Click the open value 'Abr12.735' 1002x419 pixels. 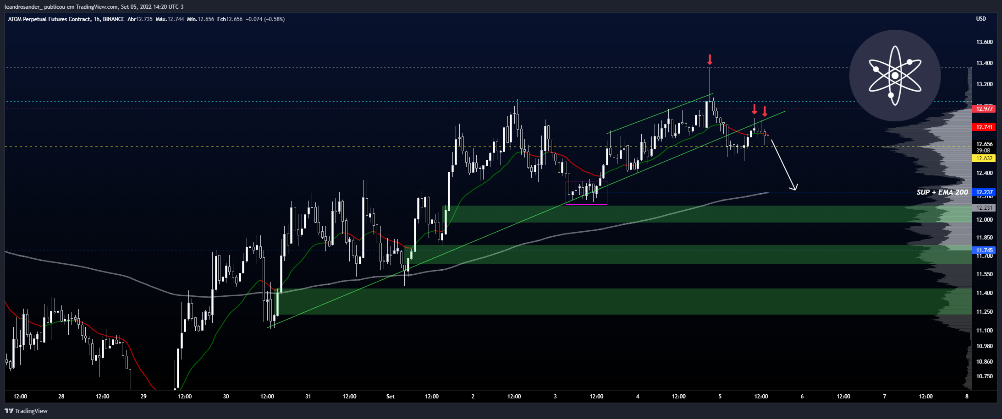click(140, 19)
